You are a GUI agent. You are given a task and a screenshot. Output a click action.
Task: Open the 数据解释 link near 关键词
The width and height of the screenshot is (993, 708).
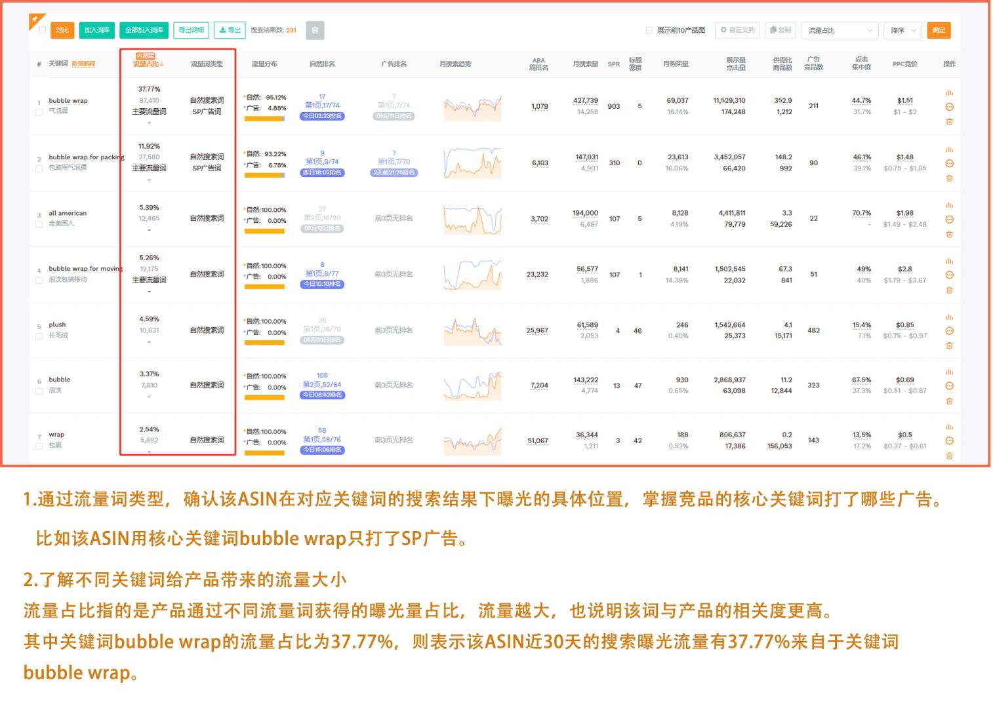83,64
